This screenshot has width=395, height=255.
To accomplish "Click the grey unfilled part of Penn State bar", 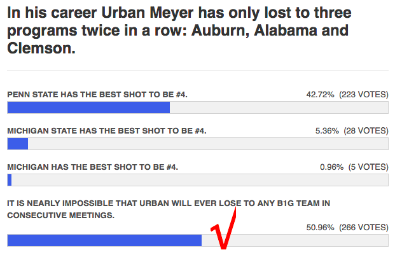I will pyautogui.click(x=279, y=107).
